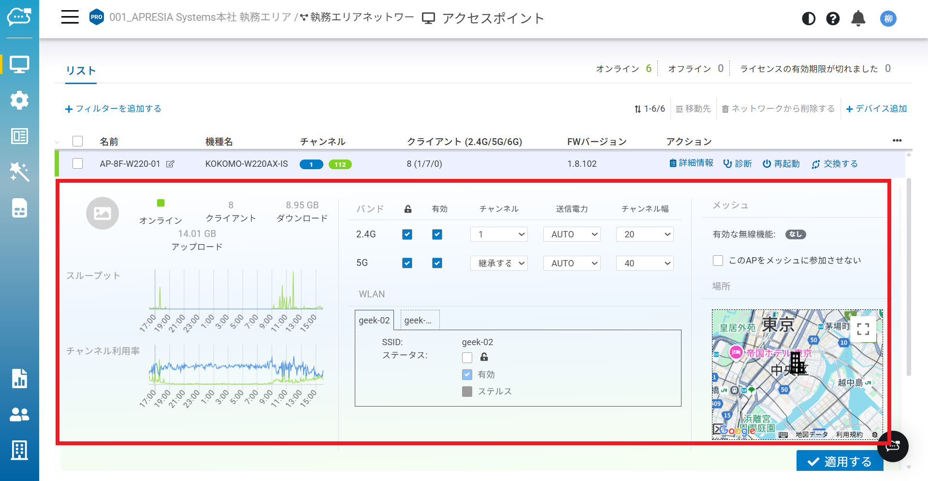
Task: Expand the map to fullscreen
Action: [863, 329]
